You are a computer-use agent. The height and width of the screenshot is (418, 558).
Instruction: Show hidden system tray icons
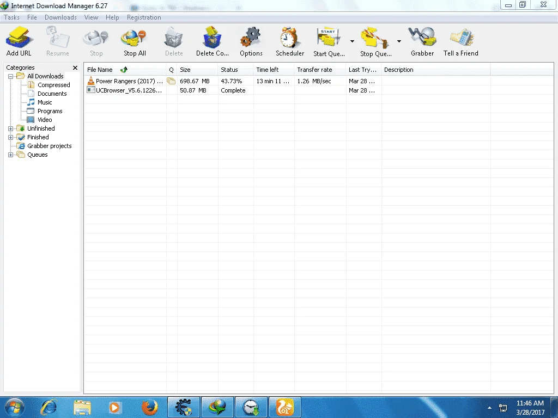pos(490,408)
